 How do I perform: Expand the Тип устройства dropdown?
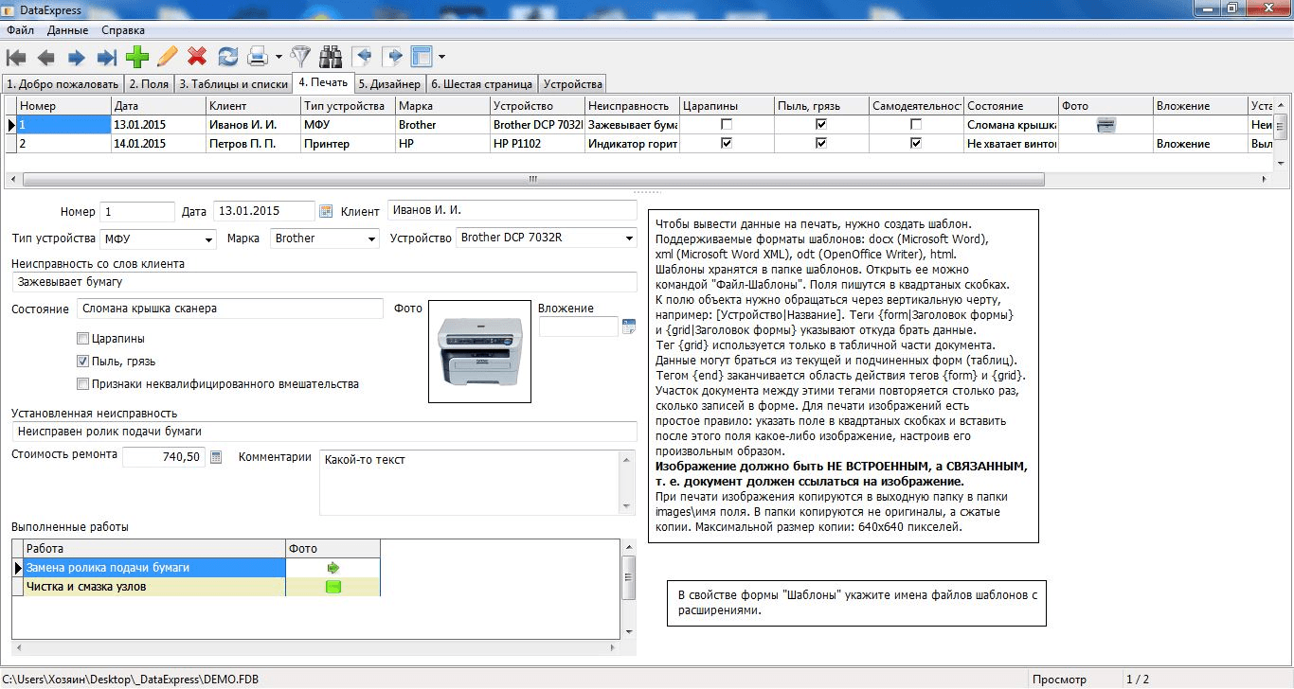click(208, 238)
